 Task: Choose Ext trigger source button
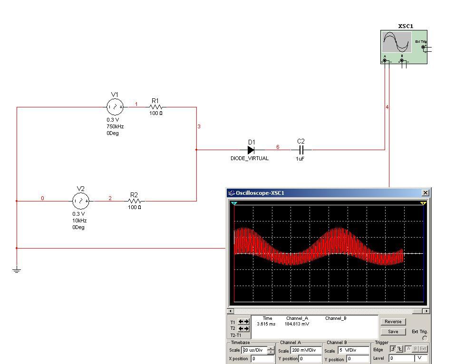[423, 349]
